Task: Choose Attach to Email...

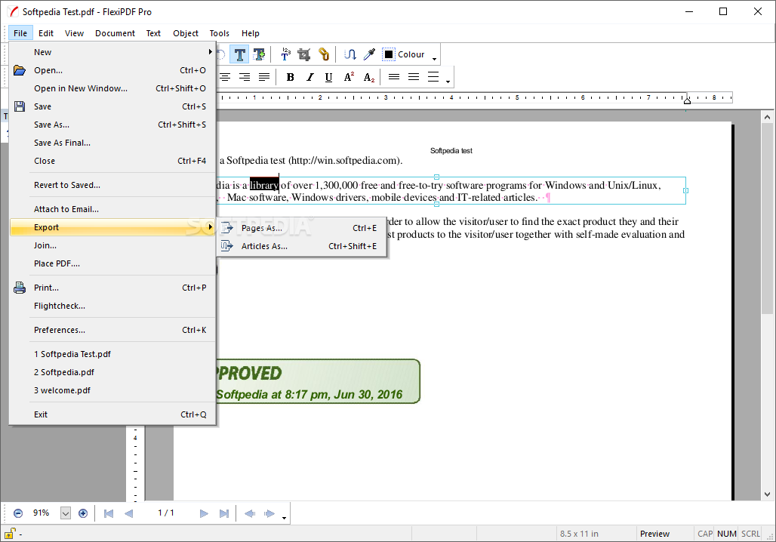Action: (x=112, y=209)
